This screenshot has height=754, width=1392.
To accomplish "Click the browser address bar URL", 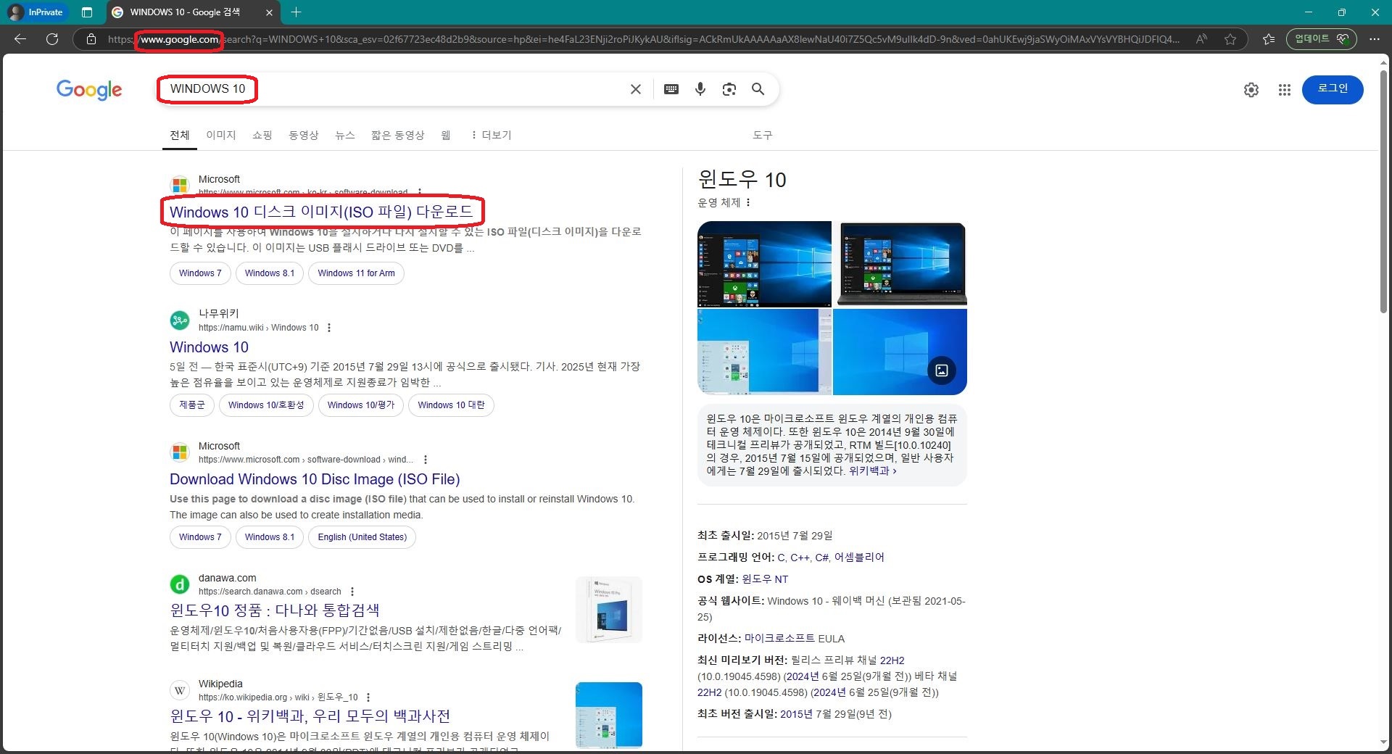I will coord(644,39).
